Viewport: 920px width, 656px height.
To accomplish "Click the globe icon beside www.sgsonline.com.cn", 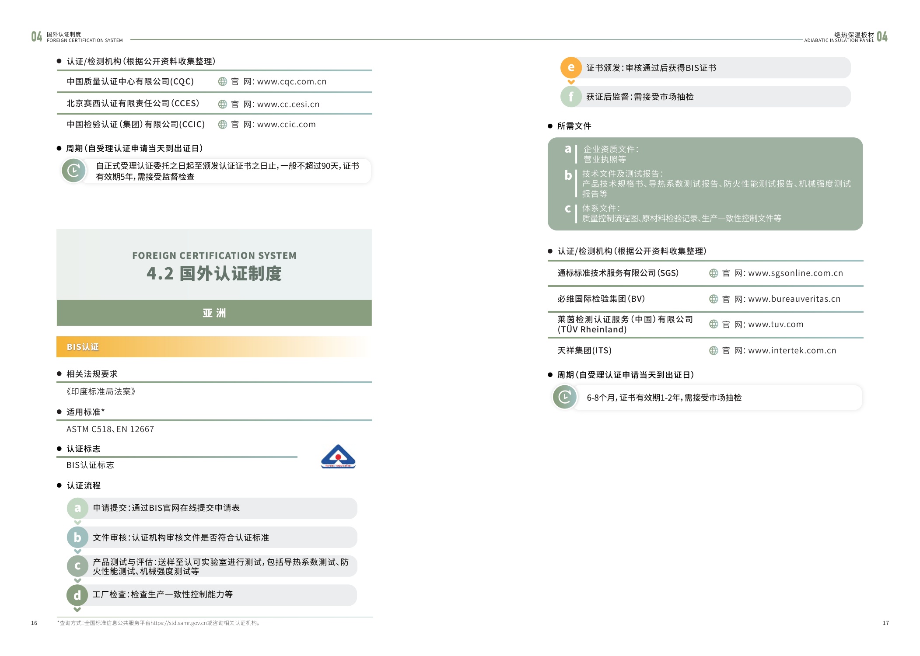I will point(713,273).
